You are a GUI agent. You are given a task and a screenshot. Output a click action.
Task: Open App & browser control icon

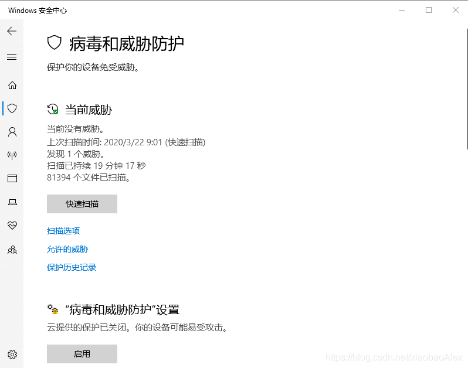pyautogui.click(x=12, y=178)
